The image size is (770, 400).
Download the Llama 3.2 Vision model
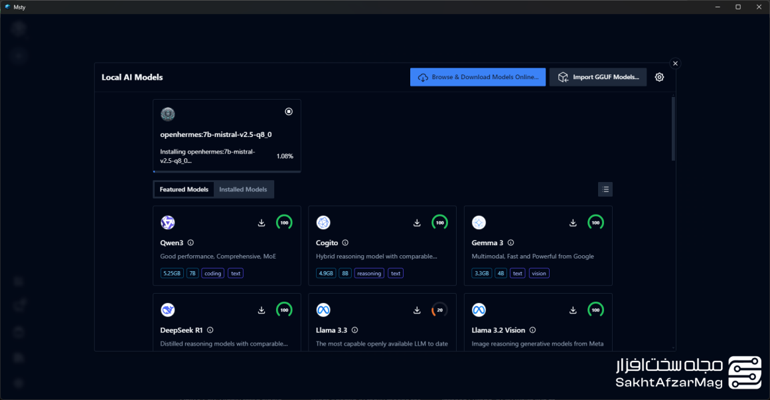(573, 310)
